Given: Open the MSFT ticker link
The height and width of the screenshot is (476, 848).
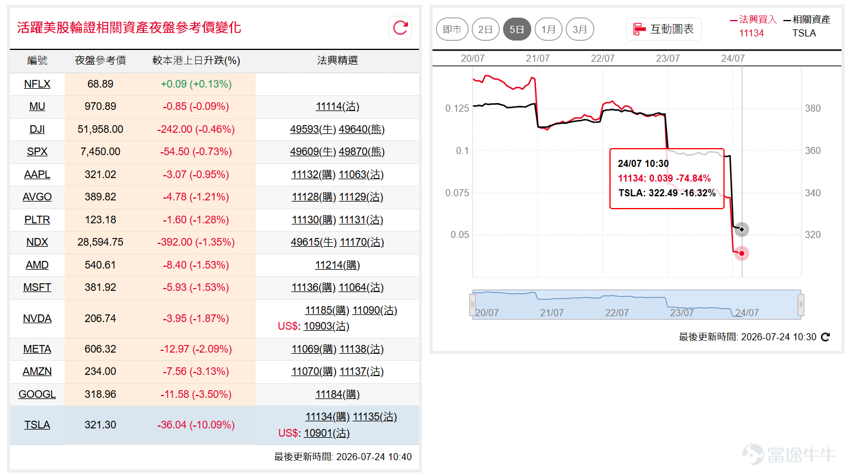Looking at the screenshot, I should (37, 287).
